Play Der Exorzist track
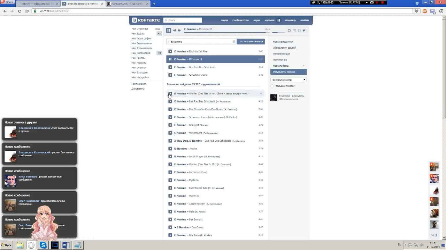 (170, 219)
